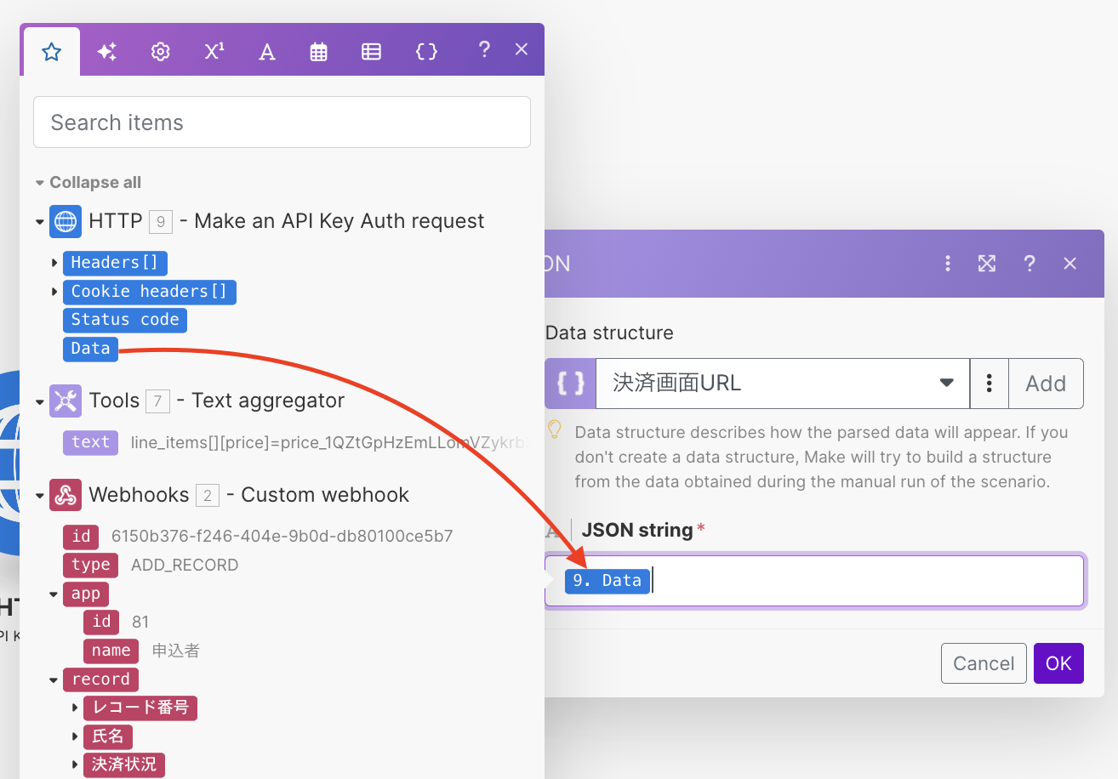Switch to the general functions gear tab
This screenshot has height=779, width=1118.
click(x=160, y=52)
